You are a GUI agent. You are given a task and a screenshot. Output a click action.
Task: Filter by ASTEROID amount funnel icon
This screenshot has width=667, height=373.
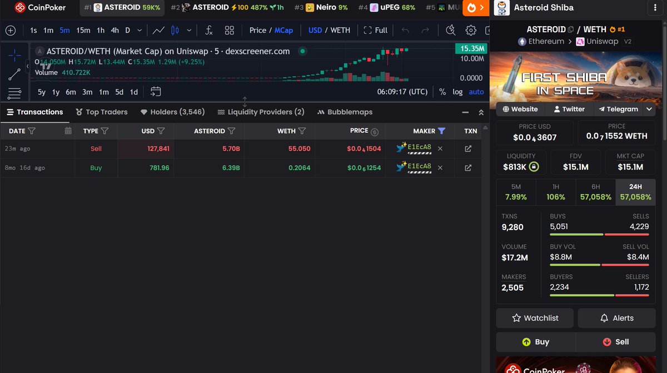(x=231, y=131)
